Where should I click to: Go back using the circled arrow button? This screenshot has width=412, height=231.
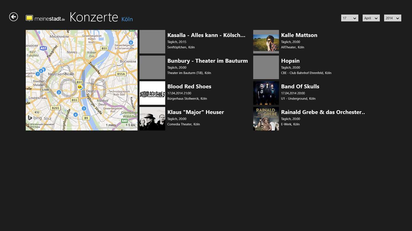pyautogui.click(x=13, y=17)
